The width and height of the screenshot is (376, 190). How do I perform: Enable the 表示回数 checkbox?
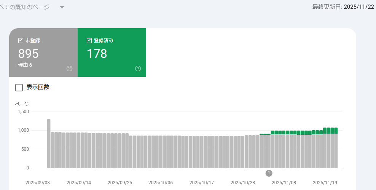(x=19, y=88)
